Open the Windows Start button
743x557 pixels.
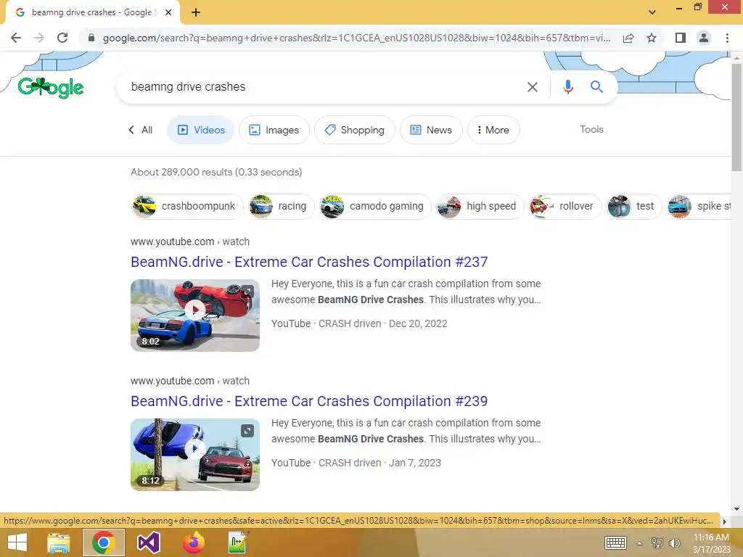17,542
